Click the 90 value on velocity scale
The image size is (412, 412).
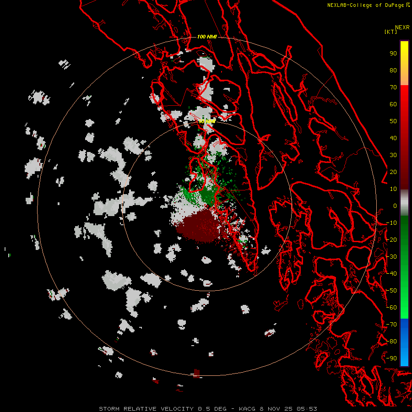click(x=393, y=54)
